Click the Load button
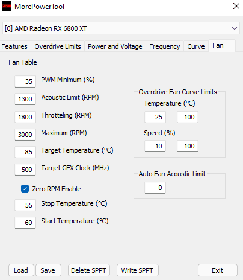Viewport: 243px width, 280px height. 21,270
